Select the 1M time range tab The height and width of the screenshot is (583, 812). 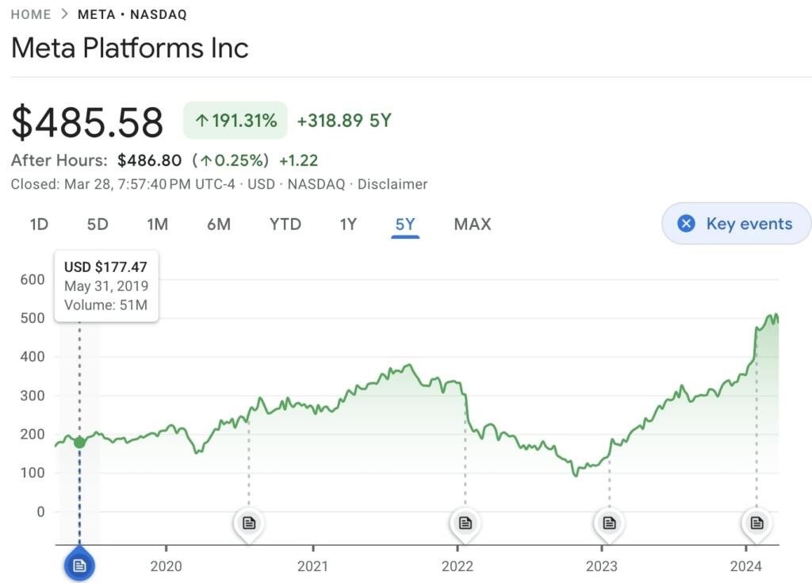(x=158, y=224)
